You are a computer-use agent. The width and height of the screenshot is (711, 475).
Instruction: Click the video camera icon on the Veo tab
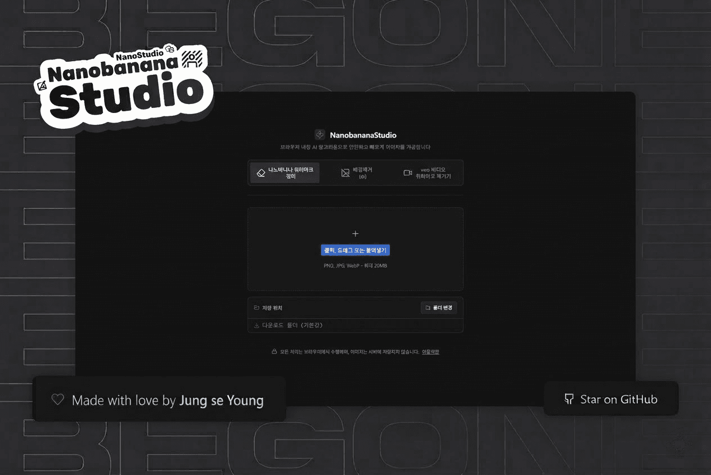(407, 172)
